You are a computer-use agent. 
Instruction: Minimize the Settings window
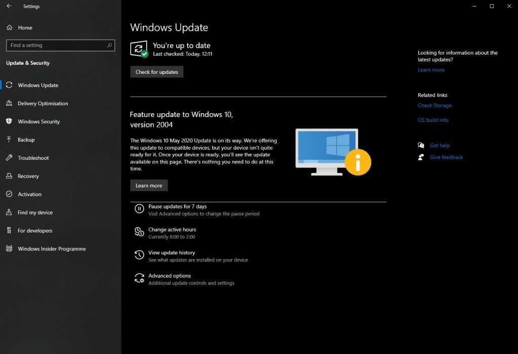pos(474,6)
